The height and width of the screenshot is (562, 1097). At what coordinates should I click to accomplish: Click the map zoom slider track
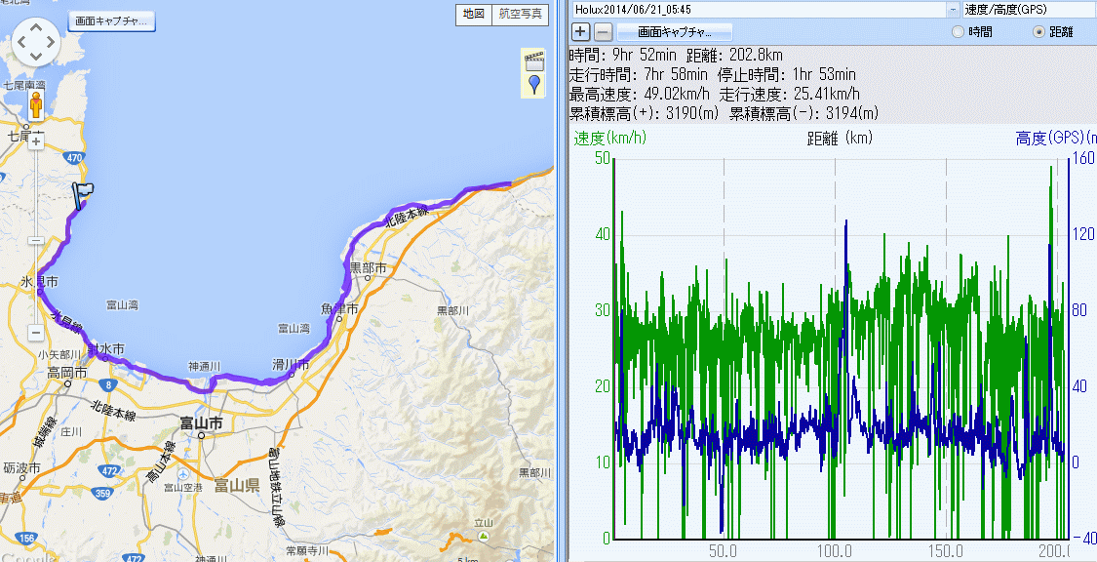point(36,239)
